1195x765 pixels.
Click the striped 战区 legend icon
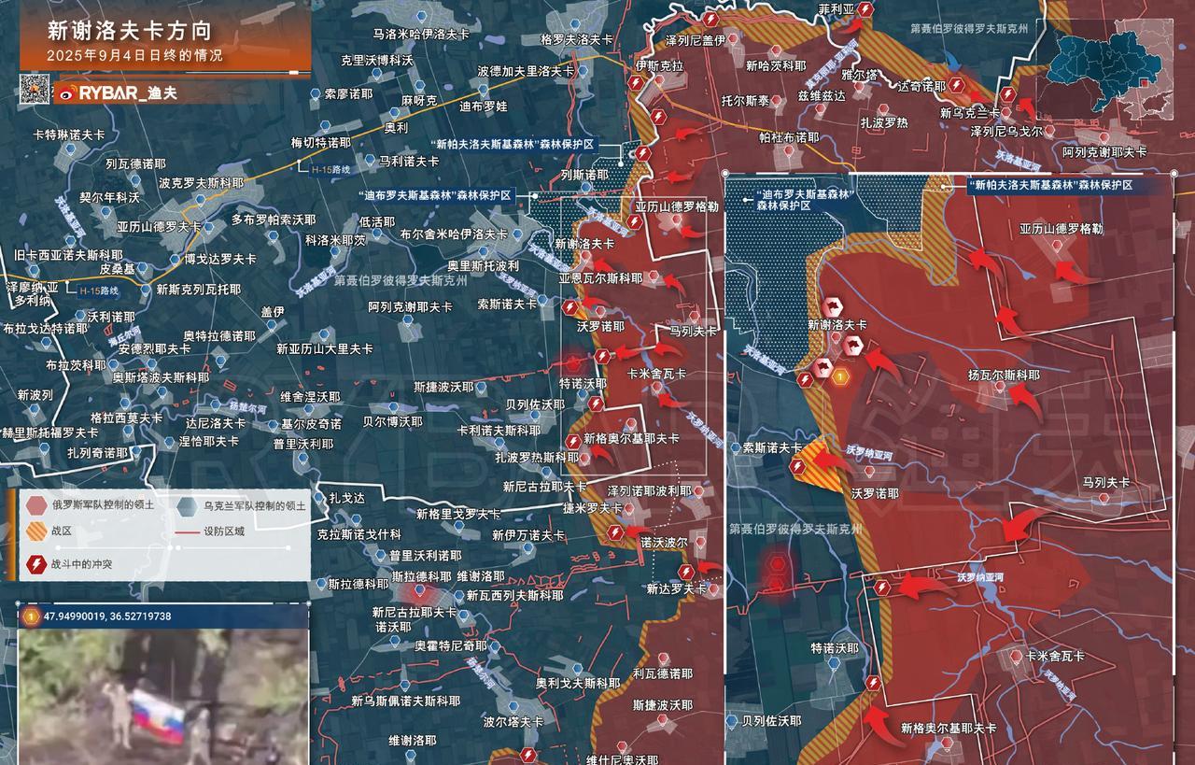point(36,531)
